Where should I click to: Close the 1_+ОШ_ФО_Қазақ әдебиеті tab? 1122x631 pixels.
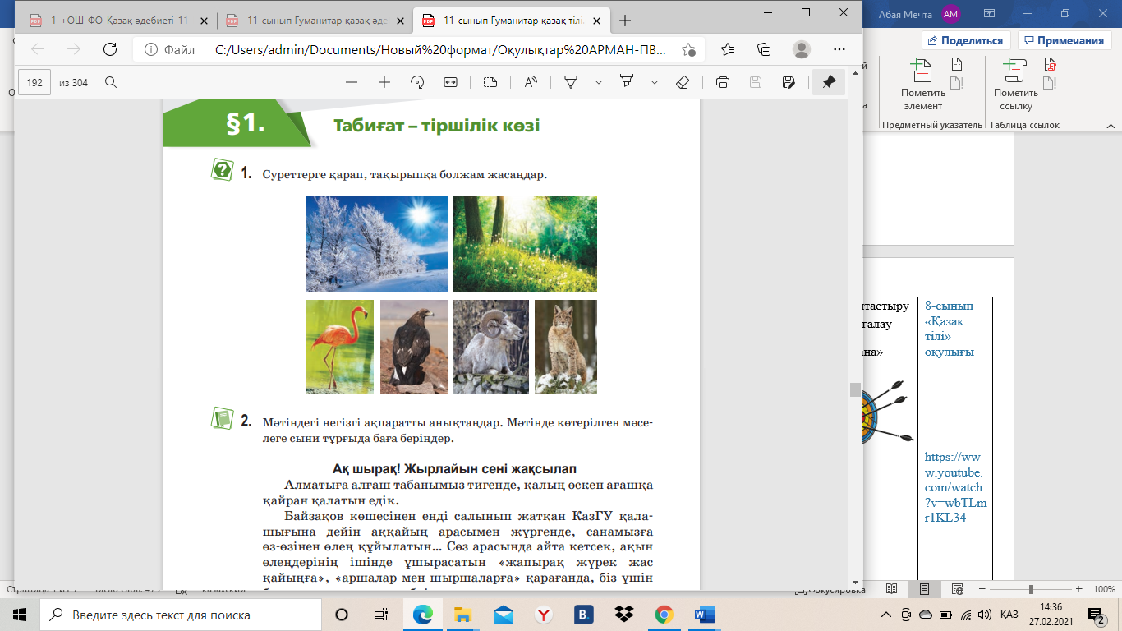203,21
